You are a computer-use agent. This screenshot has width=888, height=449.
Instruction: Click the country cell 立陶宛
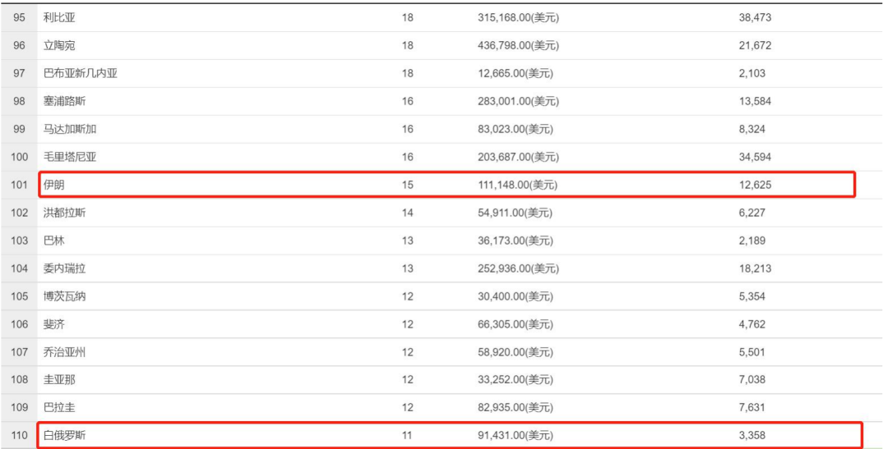pyautogui.click(x=59, y=45)
